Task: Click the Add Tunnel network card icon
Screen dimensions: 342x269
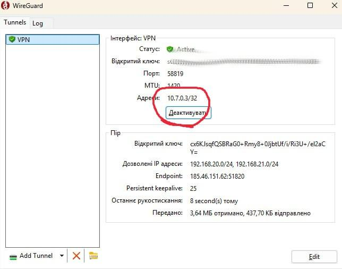Action: pos(13,256)
